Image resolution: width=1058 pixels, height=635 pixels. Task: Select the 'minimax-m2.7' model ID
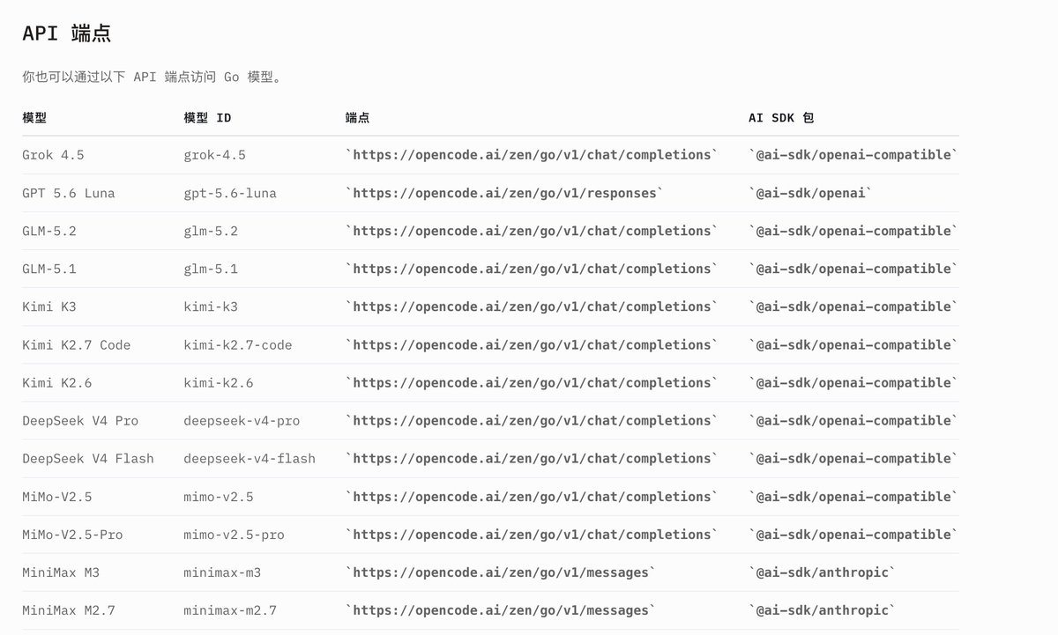tap(230, 610)
